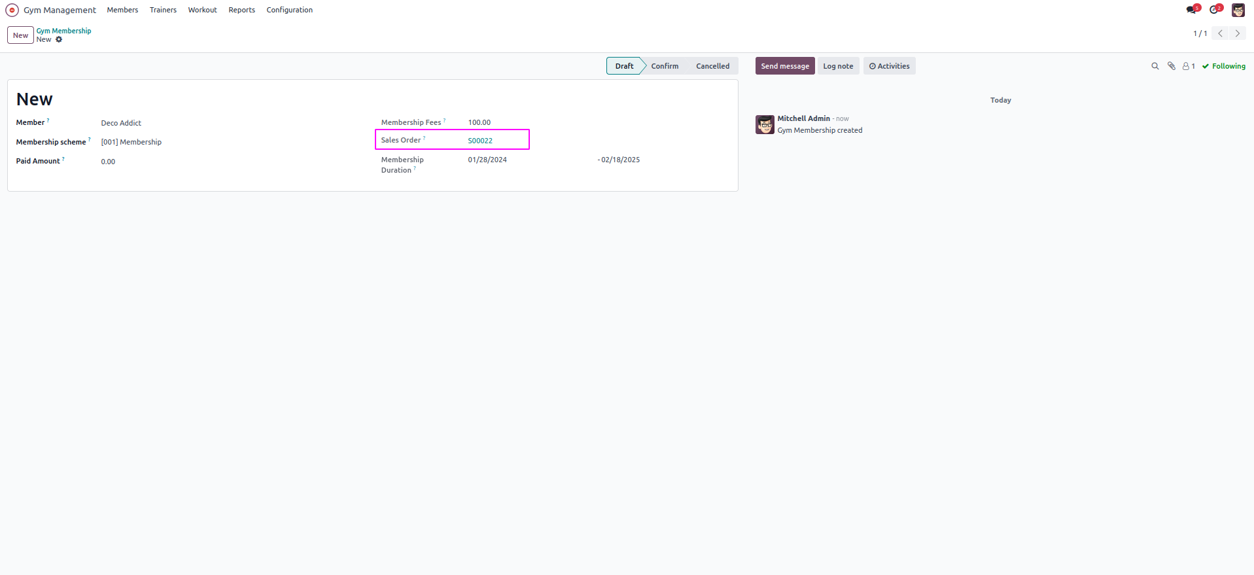Open attachments via the paperclip icon
The image size is (1254, 575).
1172,66
